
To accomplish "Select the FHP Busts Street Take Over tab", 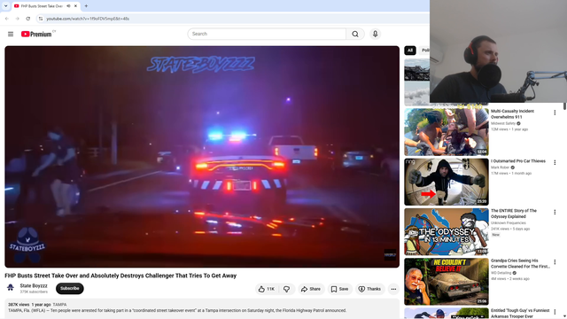I will [x=42, y=6].
